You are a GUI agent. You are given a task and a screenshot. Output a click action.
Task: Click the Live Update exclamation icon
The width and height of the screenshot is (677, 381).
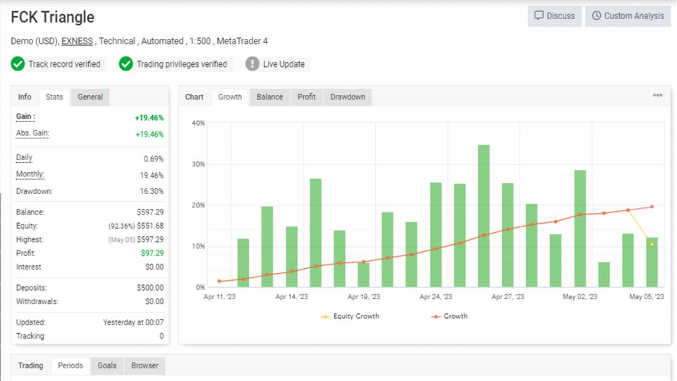tap(252, 64)
